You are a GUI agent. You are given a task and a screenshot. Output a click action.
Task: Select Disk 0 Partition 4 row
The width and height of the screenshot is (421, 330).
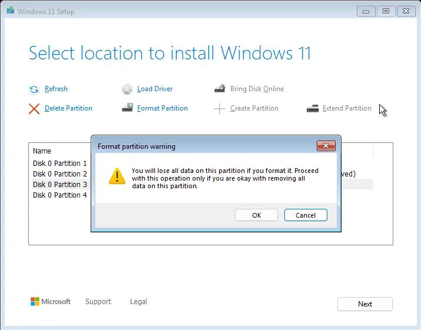[x=60, y=195]
